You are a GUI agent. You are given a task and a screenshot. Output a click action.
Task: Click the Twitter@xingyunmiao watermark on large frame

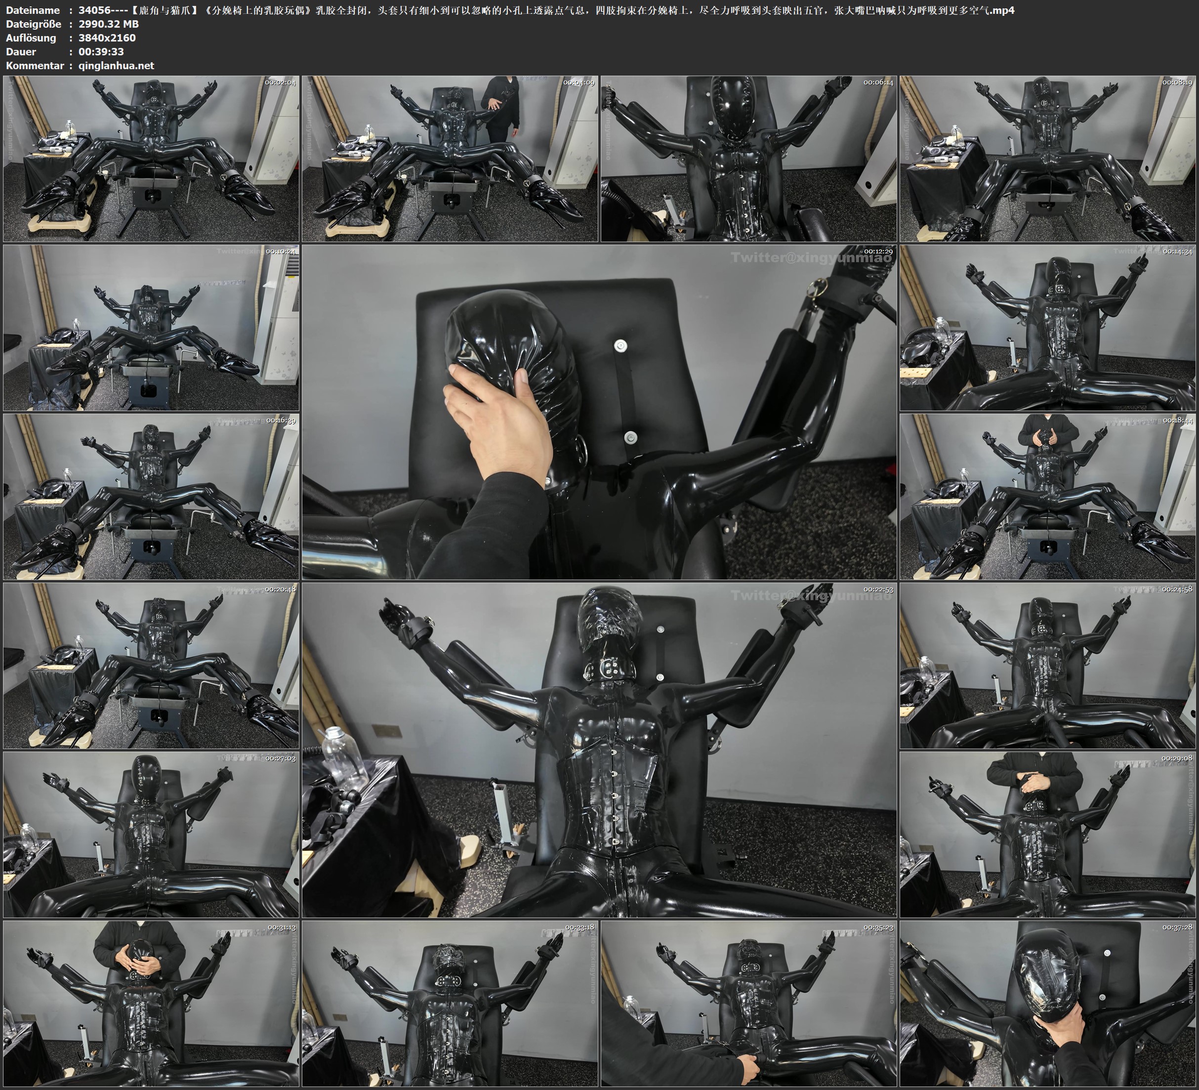click(811, 257)
